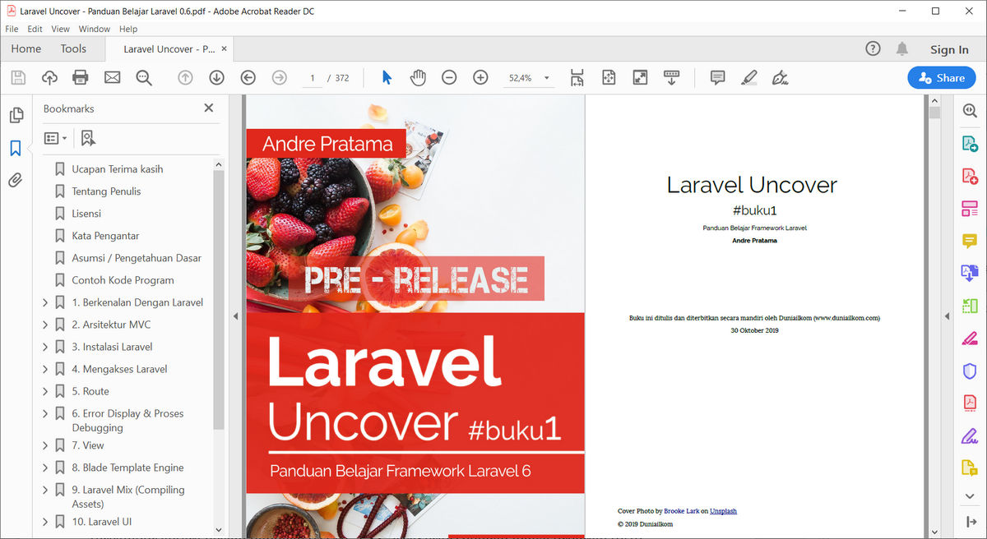The height and width of the screenshot is (539, 987).
Task: Open the find text magnifier icon
Action: point(144,78)
